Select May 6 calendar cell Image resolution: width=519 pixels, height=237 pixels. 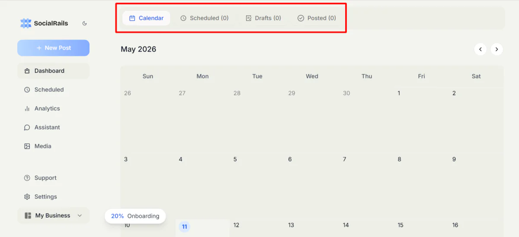click(x=312, y=186)
